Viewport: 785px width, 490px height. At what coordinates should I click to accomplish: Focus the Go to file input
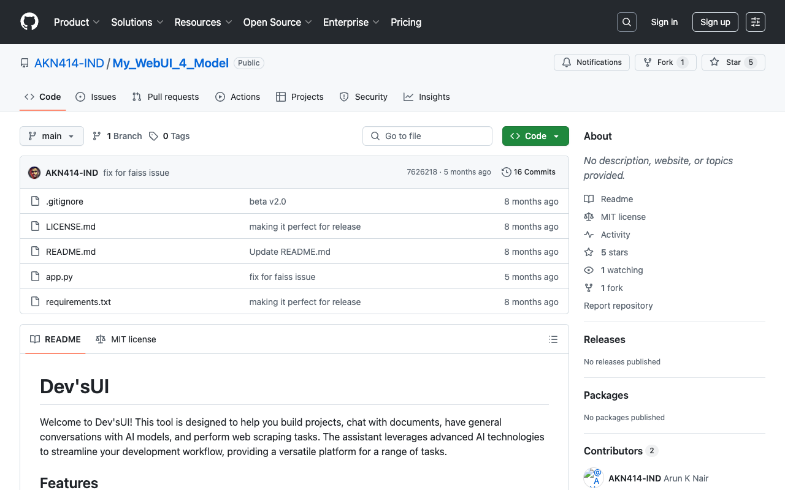pyautogui.click(x=427, y=136)
